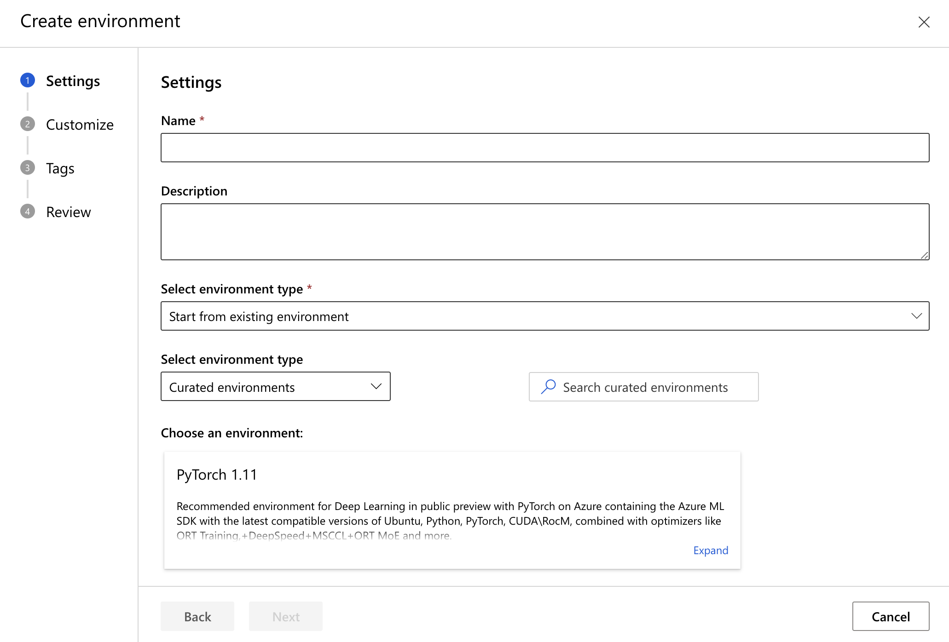
Task: Select Start from existing environment option
Action: (545, 316)
